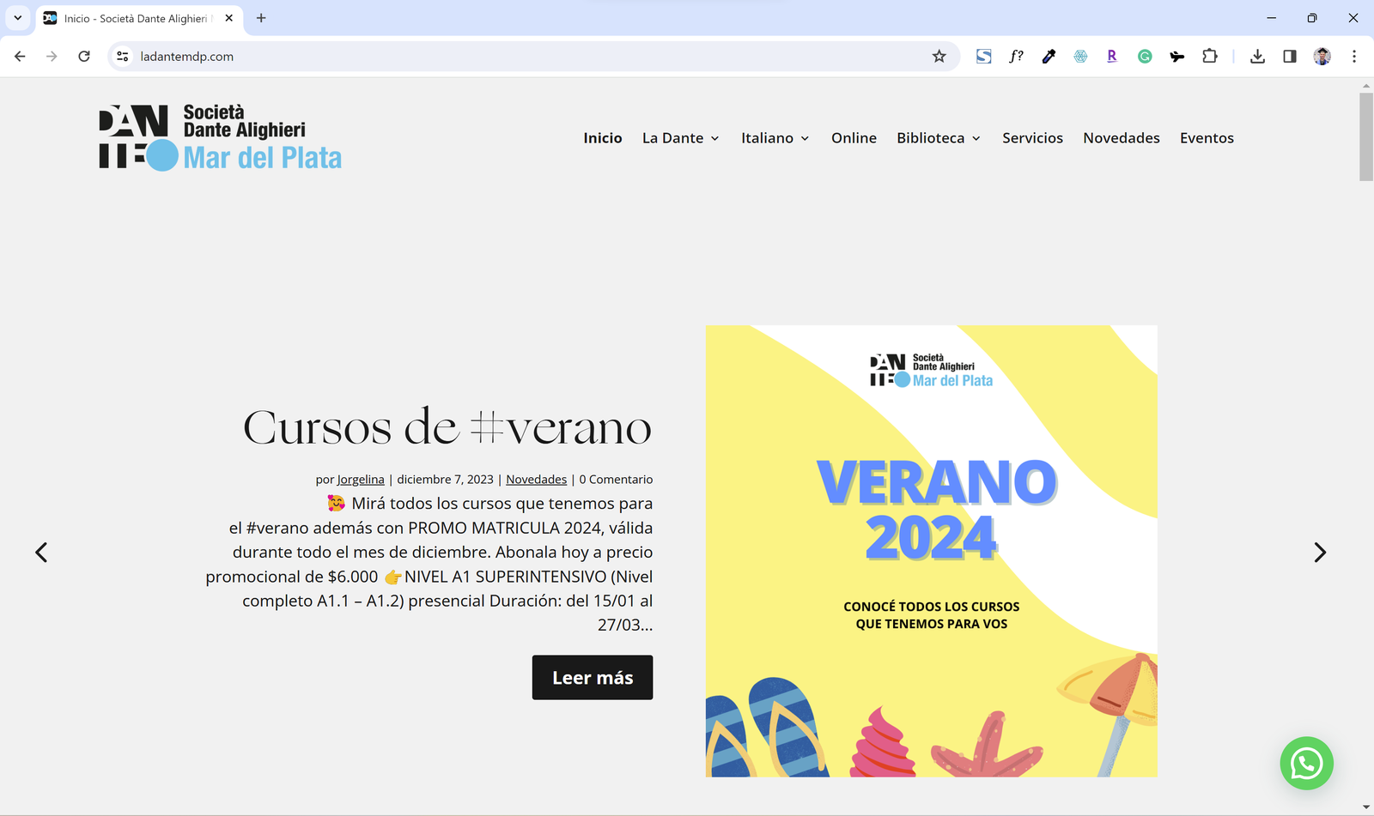
Task: Open Chrome downloads icon
Action: coord(1257,57)
